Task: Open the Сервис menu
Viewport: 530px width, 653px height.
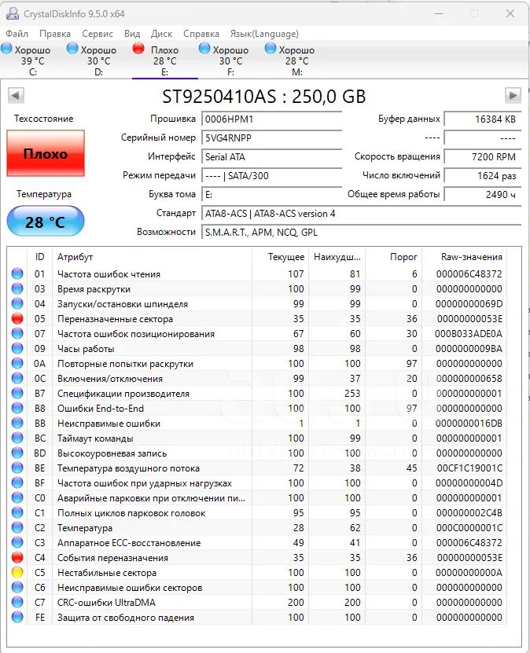Action: 97,34
